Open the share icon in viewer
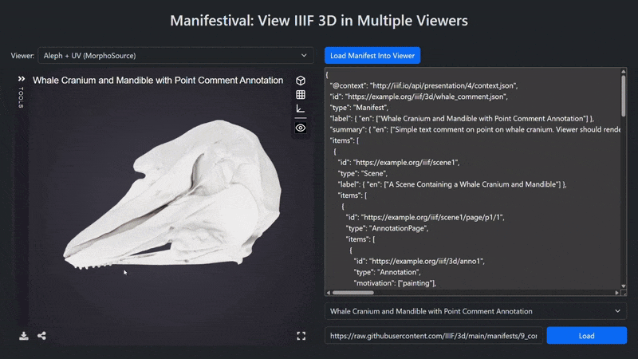638x359 pixels. tap(41, 336)
